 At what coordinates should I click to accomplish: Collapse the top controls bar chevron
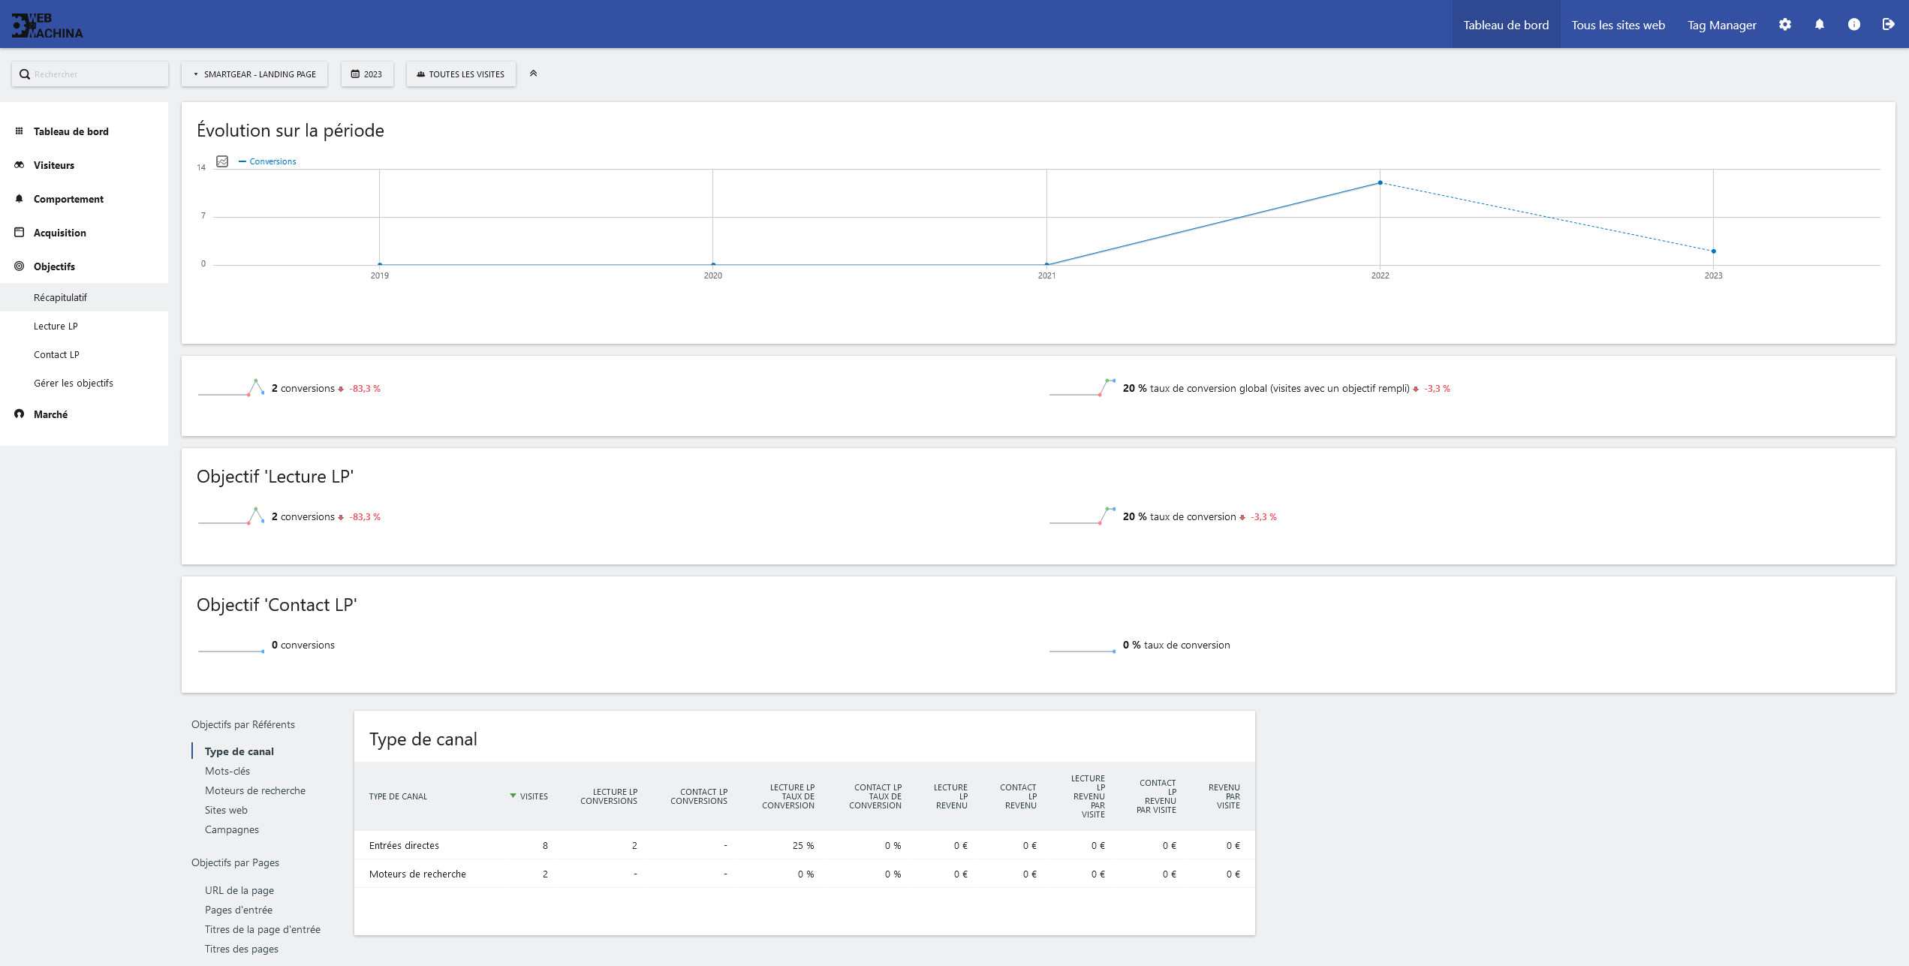click(534, 74)
